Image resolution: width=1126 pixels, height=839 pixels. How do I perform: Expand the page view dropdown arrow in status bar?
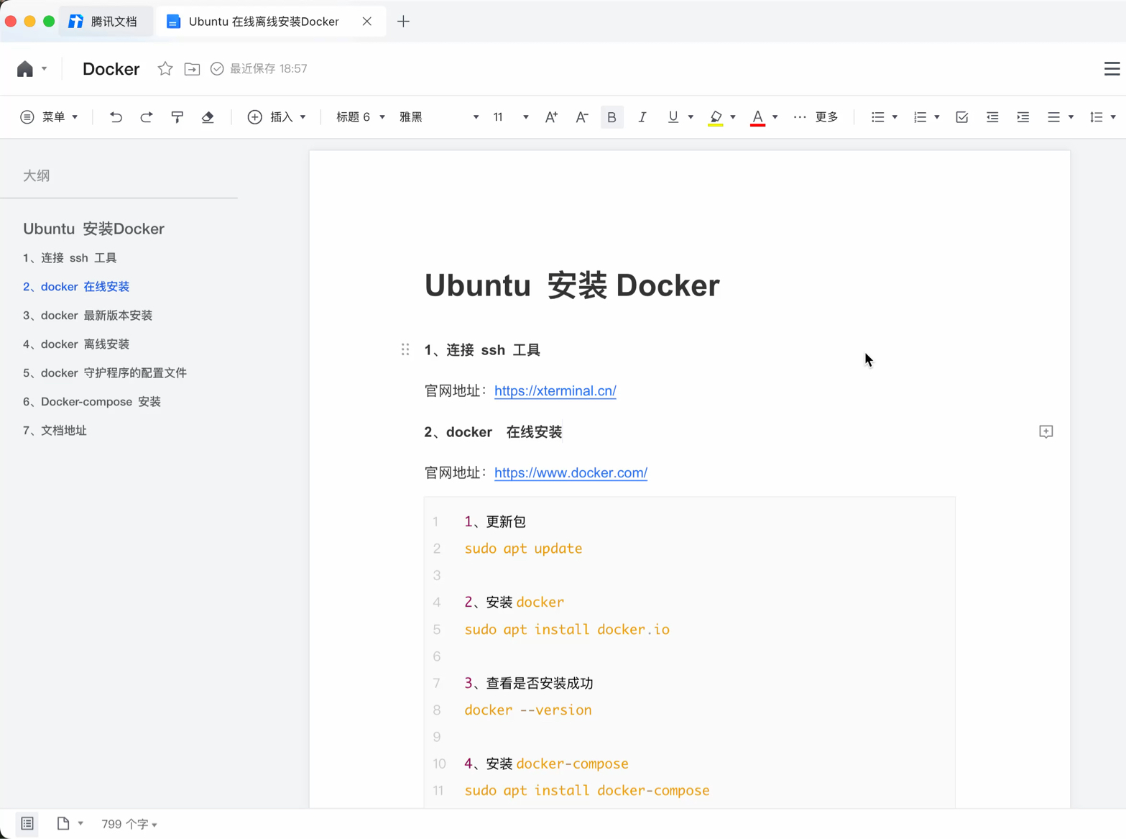80,824
